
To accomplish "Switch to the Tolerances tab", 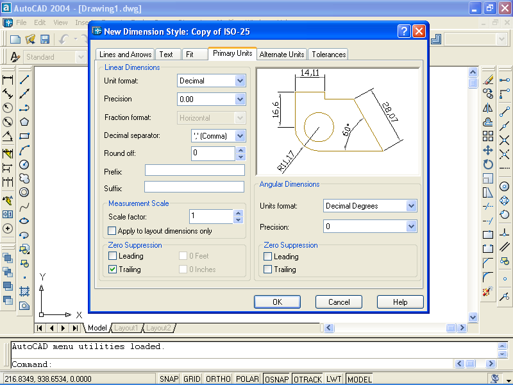I will pos(328,55).
